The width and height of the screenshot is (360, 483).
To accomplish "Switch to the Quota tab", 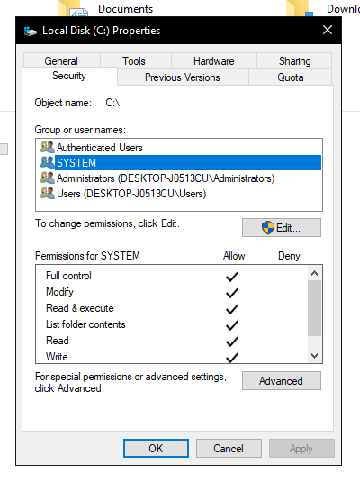I will click(291, 77).
